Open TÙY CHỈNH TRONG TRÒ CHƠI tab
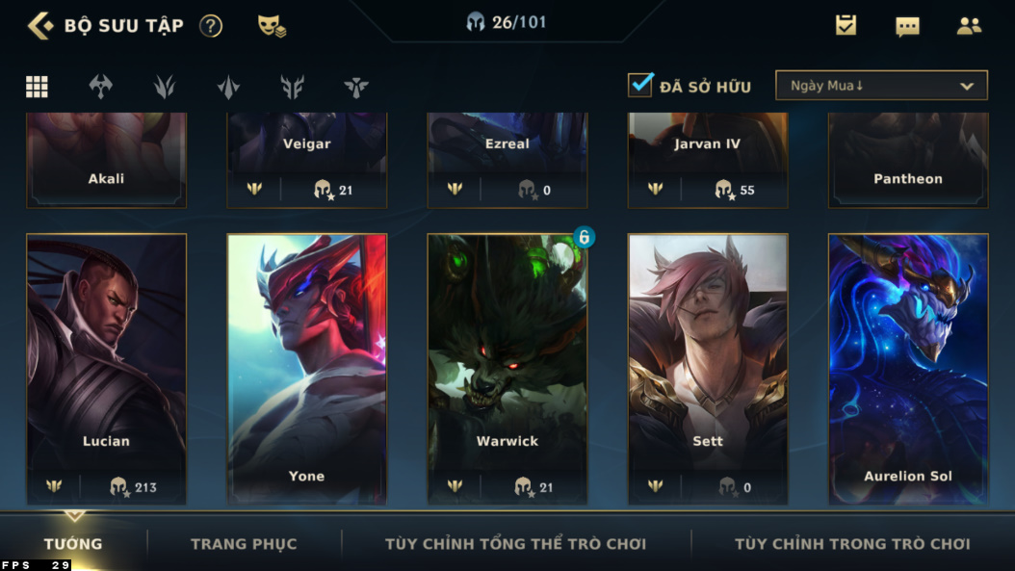Viewport: 1015px width, 571px height. [852, 544]
